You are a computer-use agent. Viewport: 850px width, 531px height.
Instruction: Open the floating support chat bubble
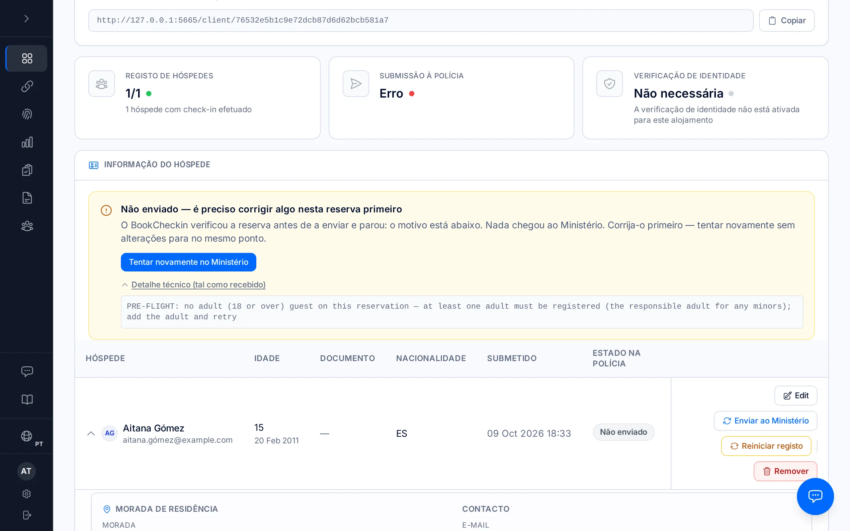pos(815,496)
